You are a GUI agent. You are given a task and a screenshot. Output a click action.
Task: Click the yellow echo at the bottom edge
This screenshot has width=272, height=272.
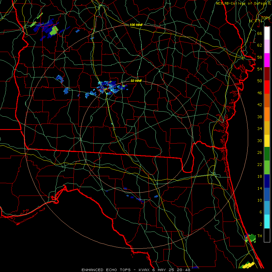coord(248,265)
